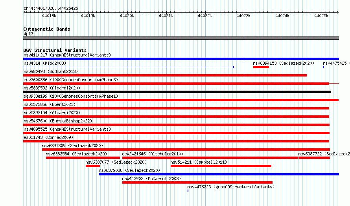Click the 44025k ruler tick label
This screenshot has height=206, width=350.
[321, 16]
